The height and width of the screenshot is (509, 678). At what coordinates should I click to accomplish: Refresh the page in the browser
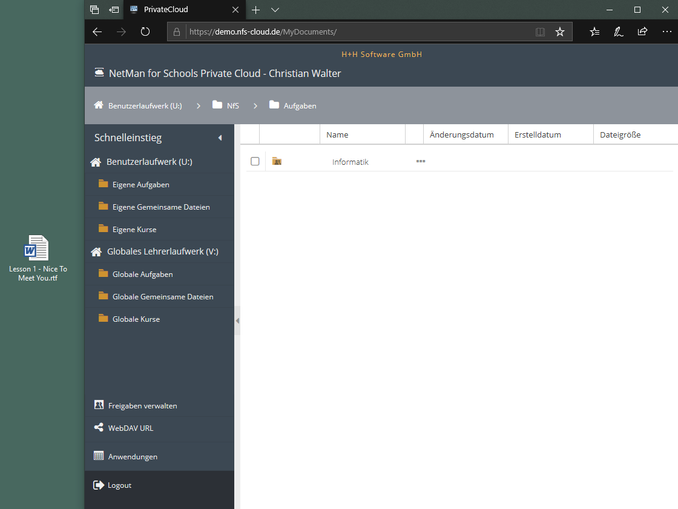coord(145,32)
